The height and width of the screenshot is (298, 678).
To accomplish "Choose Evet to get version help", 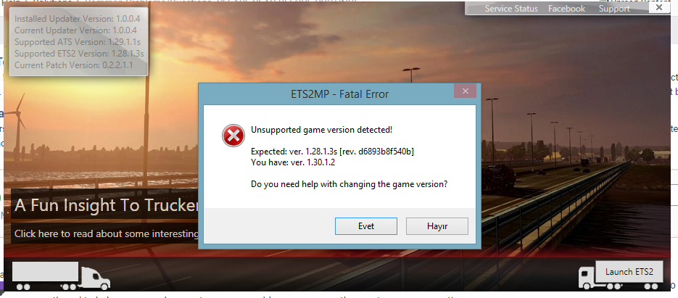I will 366,226.
